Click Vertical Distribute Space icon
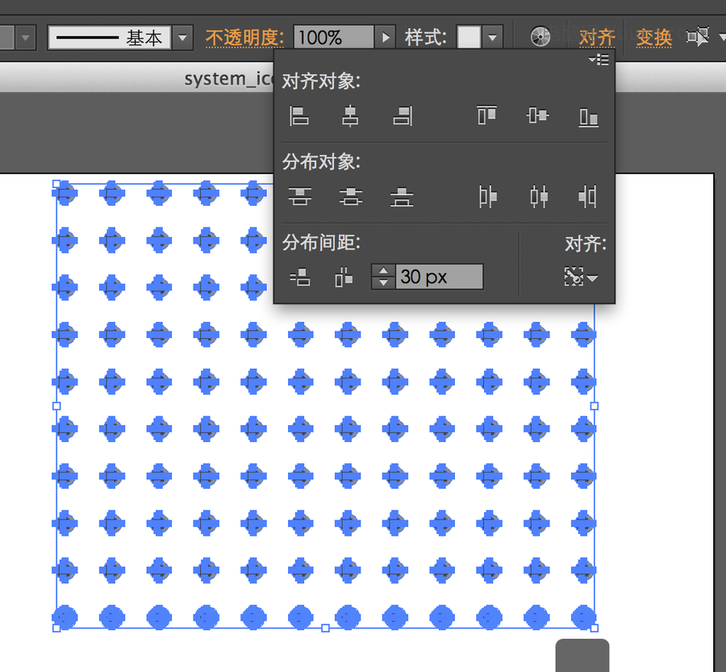726x672 pixels. (x=300, y=277)
